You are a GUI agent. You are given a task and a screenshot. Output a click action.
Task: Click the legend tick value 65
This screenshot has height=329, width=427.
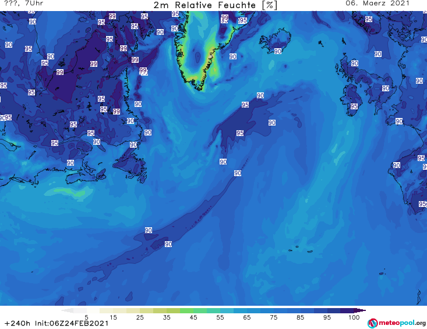click(247, 317)
